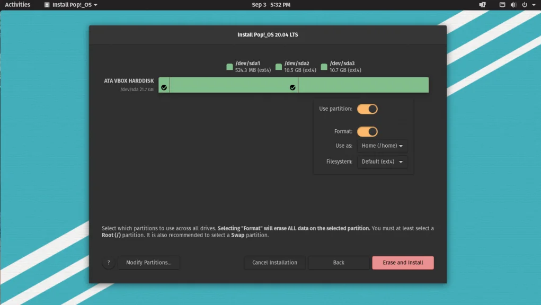The width and height of the screenshot is (541, 305).
Task: Click the 524.3 MB (ext4) size text
Action: 253,70
